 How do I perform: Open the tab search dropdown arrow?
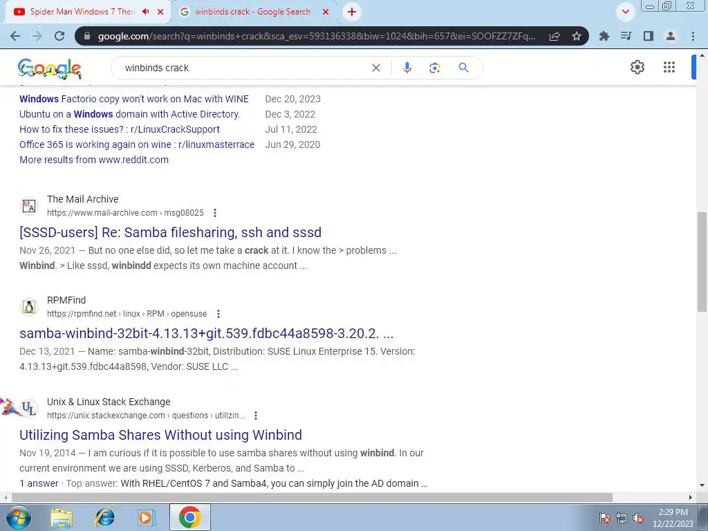pyautogui.click(x=625, y=12)
